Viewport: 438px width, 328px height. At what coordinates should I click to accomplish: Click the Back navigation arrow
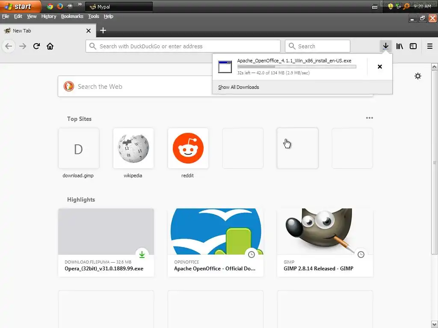9,46
